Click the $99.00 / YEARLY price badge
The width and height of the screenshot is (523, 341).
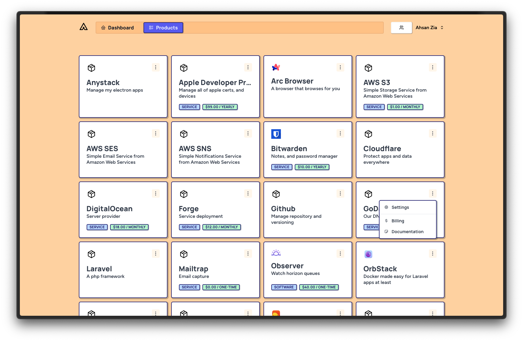220,107
